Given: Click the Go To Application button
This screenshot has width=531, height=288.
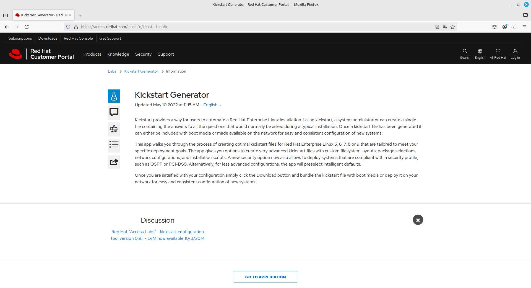Looking at the screenshot, I should 265,277.
